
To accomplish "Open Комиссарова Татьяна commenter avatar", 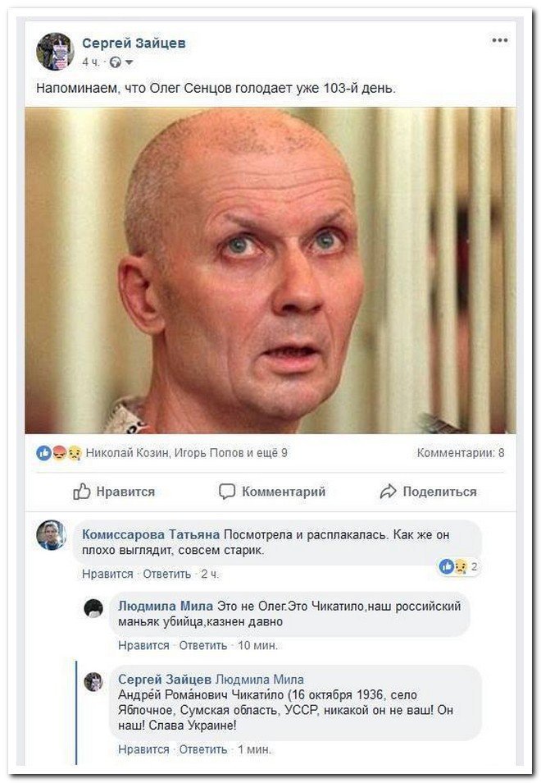I will [x=52, y=535].
